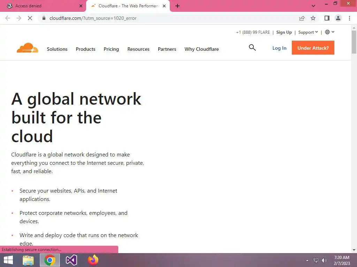
Task: Click the page vertical scrollbar thumb
Action: coord(354,42)
